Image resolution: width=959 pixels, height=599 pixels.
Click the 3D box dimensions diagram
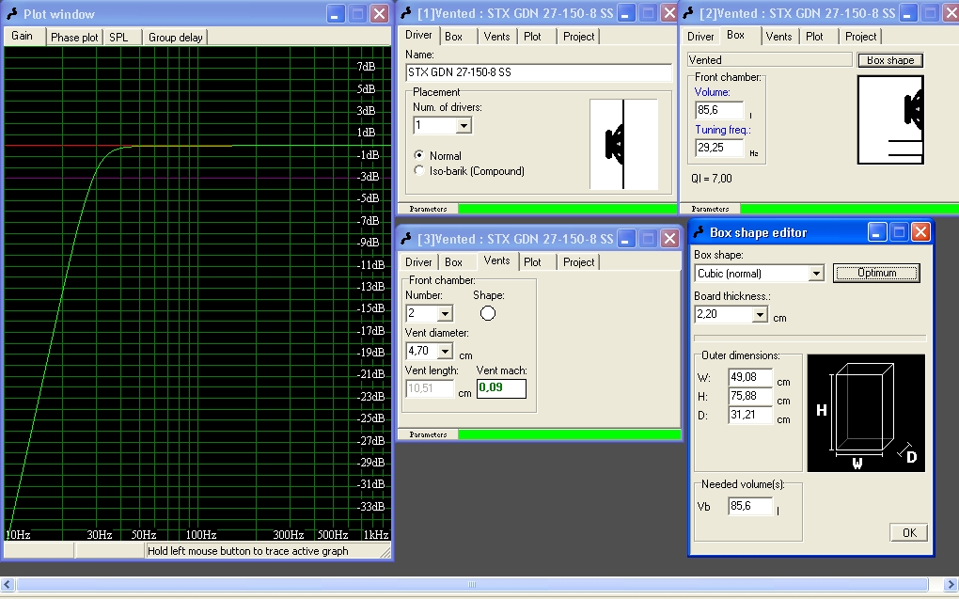point(865,413)
